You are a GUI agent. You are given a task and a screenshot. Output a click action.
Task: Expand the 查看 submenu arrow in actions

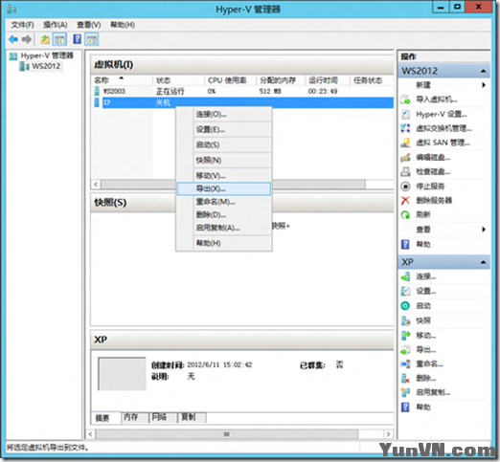484,230
